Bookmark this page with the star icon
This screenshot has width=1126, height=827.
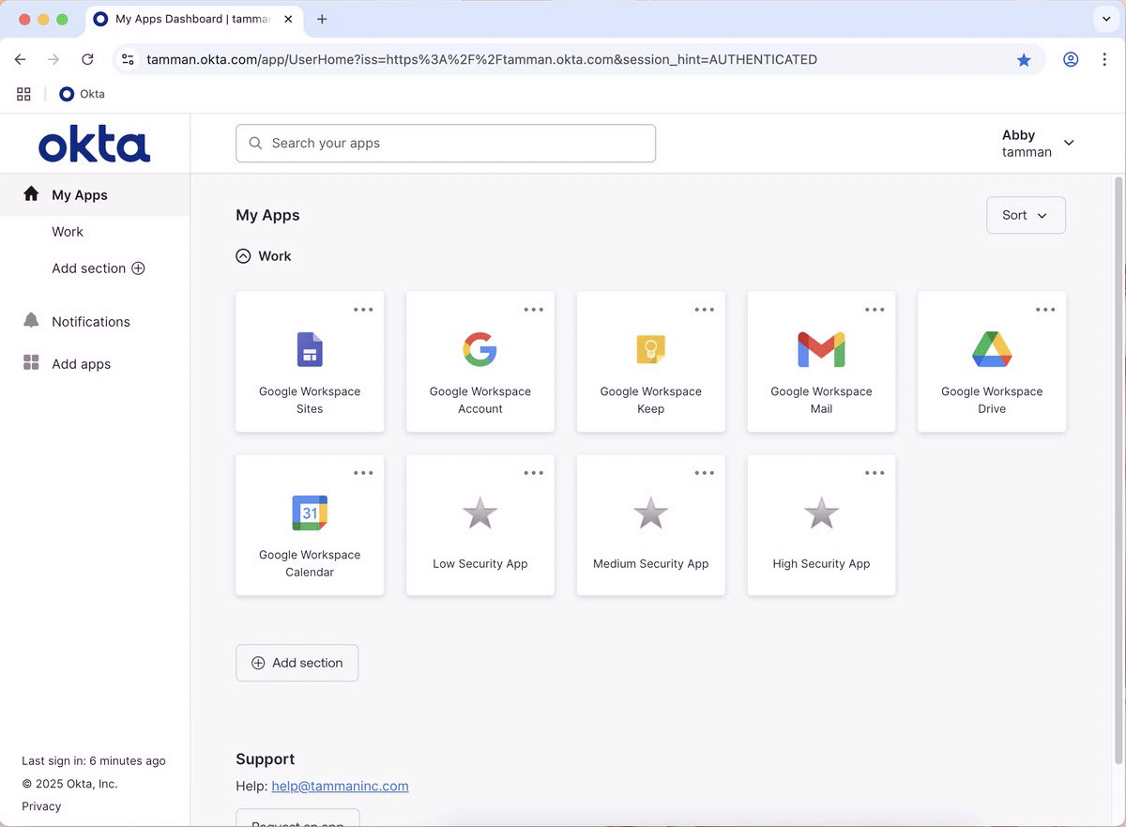[1024, 59]
